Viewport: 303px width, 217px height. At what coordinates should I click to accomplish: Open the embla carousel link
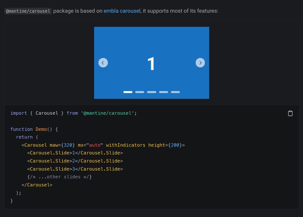pyautogui.click(x=122, y=11)
